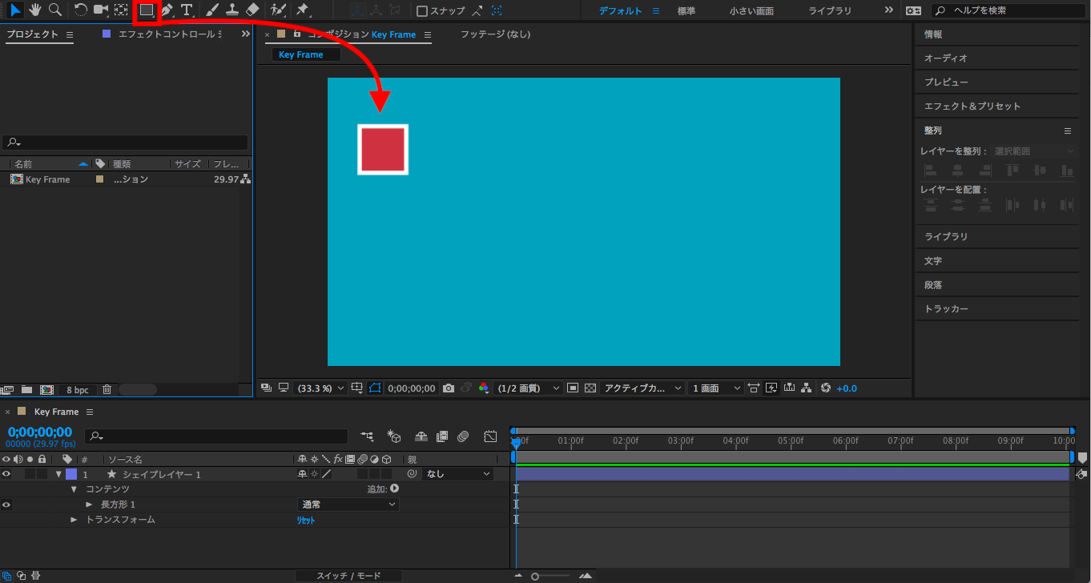
Task: Select the Zoom tool in toolbar
Action: (54, 10)
